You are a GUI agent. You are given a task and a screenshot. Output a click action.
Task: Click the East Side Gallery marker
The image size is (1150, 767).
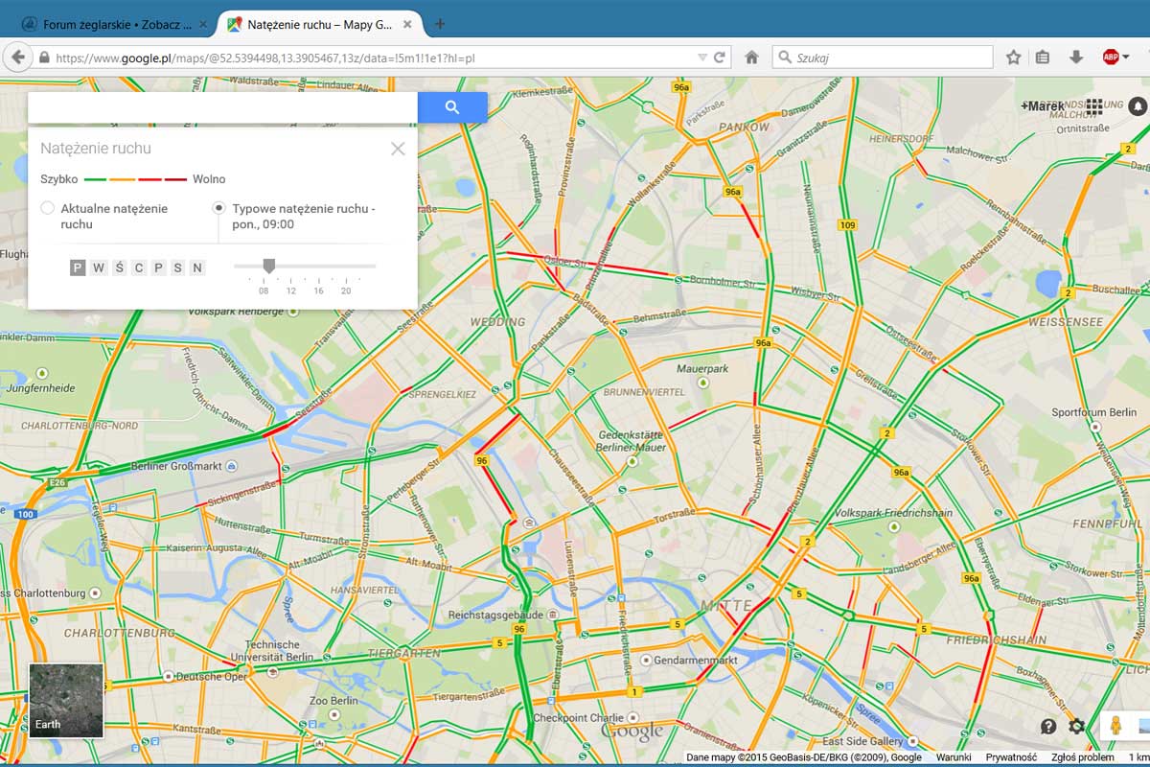click(913, 741)
